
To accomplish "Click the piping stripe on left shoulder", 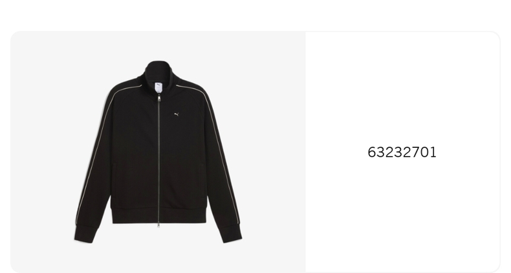I will coord(127,88).
